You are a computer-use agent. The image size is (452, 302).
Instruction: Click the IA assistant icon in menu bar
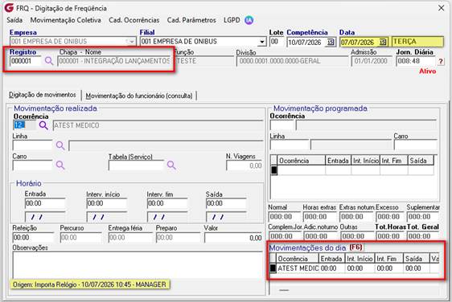(249, 20)
